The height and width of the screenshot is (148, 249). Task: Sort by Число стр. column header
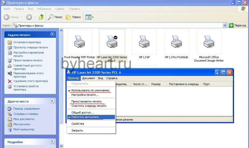[140, 84]
